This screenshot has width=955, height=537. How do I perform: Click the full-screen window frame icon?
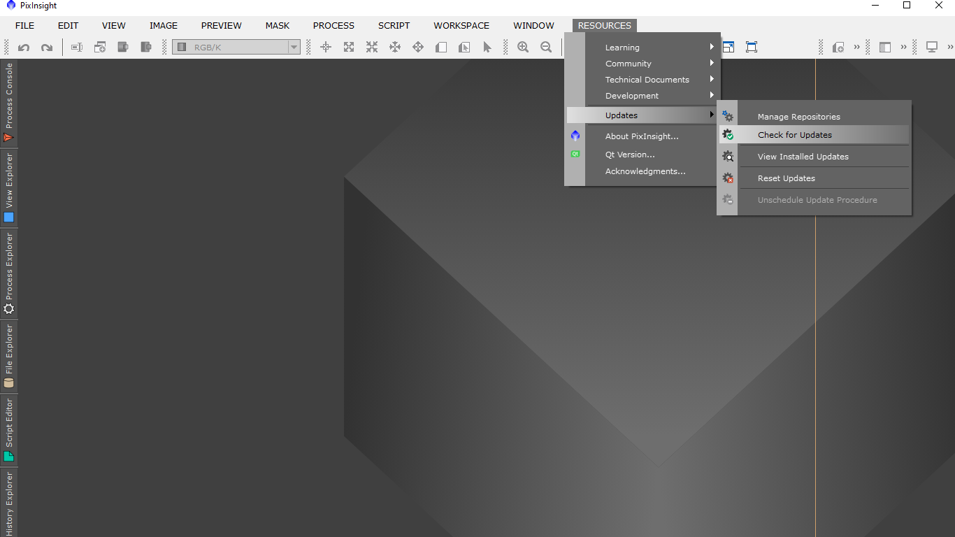click(x=752, y=47)
